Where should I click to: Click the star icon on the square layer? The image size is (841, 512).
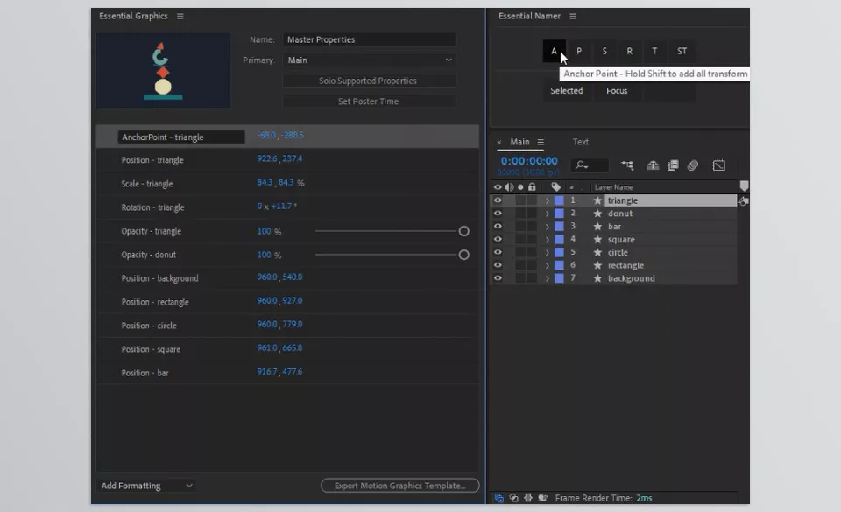pos(597,240)
